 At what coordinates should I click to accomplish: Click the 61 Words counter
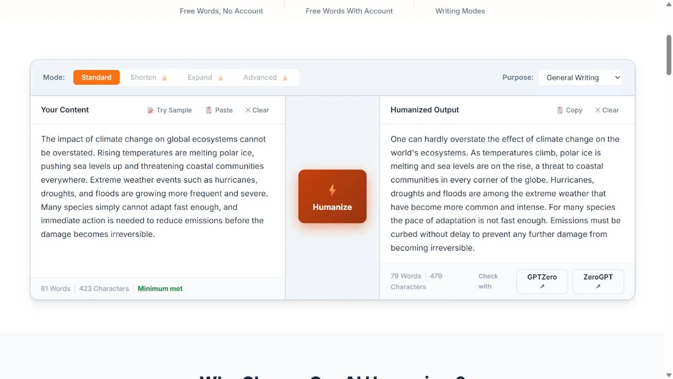click(56, 289)
